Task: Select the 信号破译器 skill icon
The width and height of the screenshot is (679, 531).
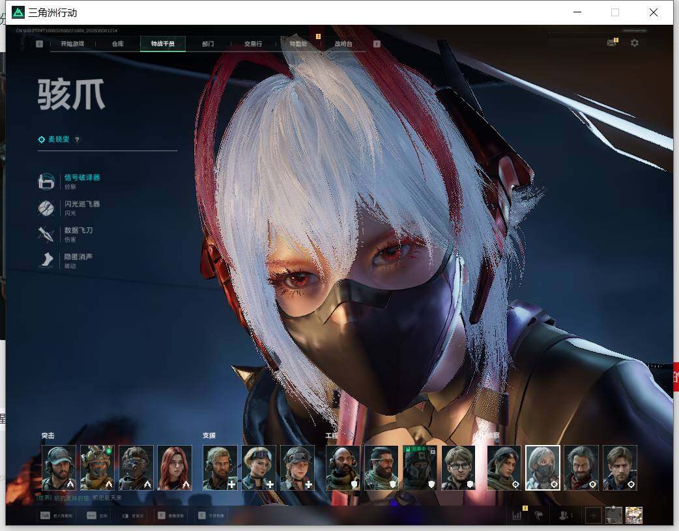Action: [x=46, y=182]
